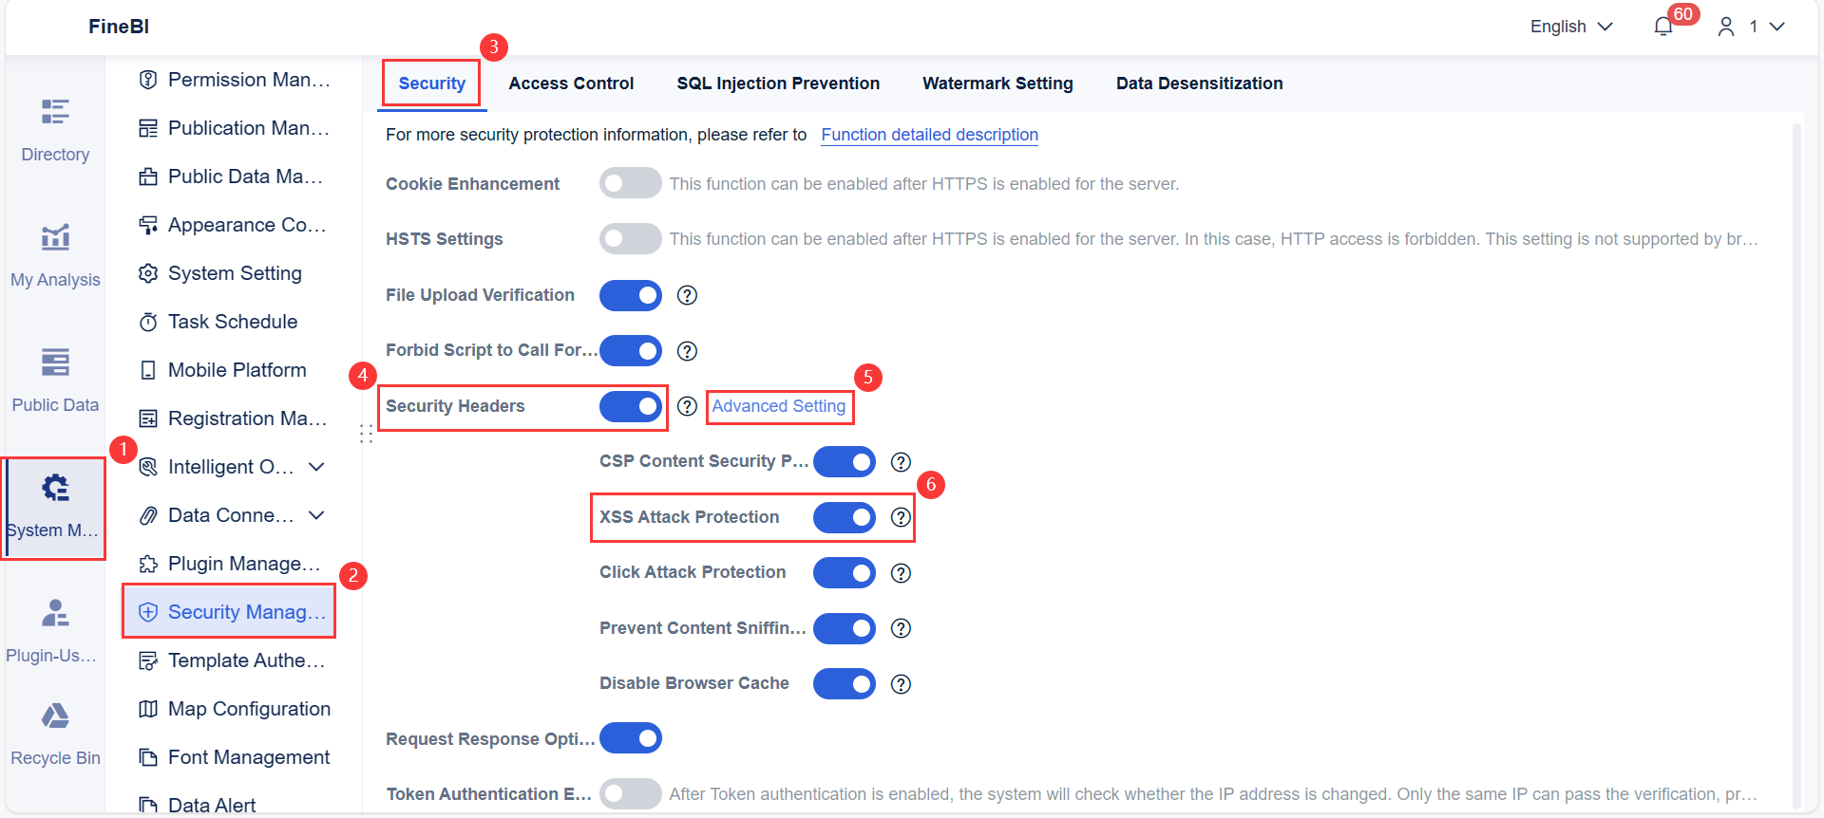1824x818 pixels.
Task: Click Advanced Setting for Security Headers
Action: pyautogui.click(x=779, y=406)
